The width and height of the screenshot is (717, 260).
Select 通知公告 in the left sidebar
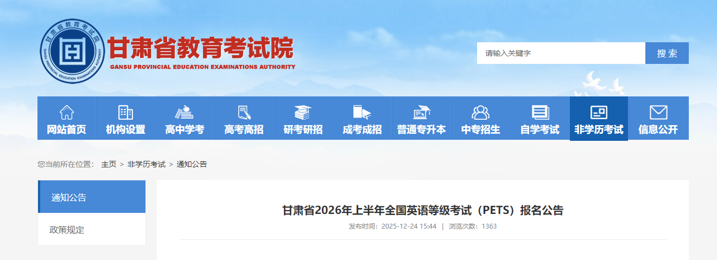point(92,197)
